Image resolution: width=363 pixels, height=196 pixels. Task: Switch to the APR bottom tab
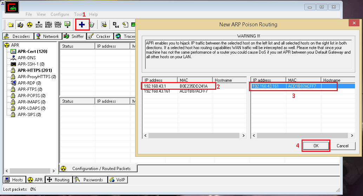(35, 180)
